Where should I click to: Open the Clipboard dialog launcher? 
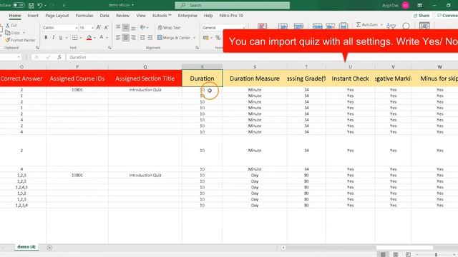tap(37, 48)
